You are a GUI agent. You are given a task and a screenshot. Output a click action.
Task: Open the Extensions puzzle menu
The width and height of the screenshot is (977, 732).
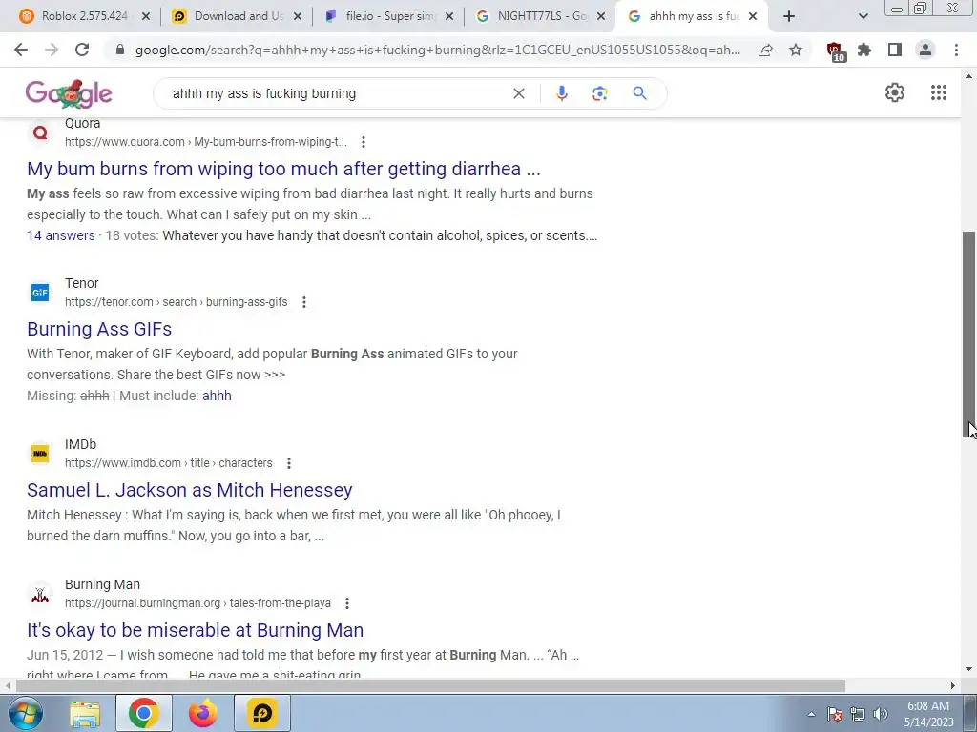[864, 50]
